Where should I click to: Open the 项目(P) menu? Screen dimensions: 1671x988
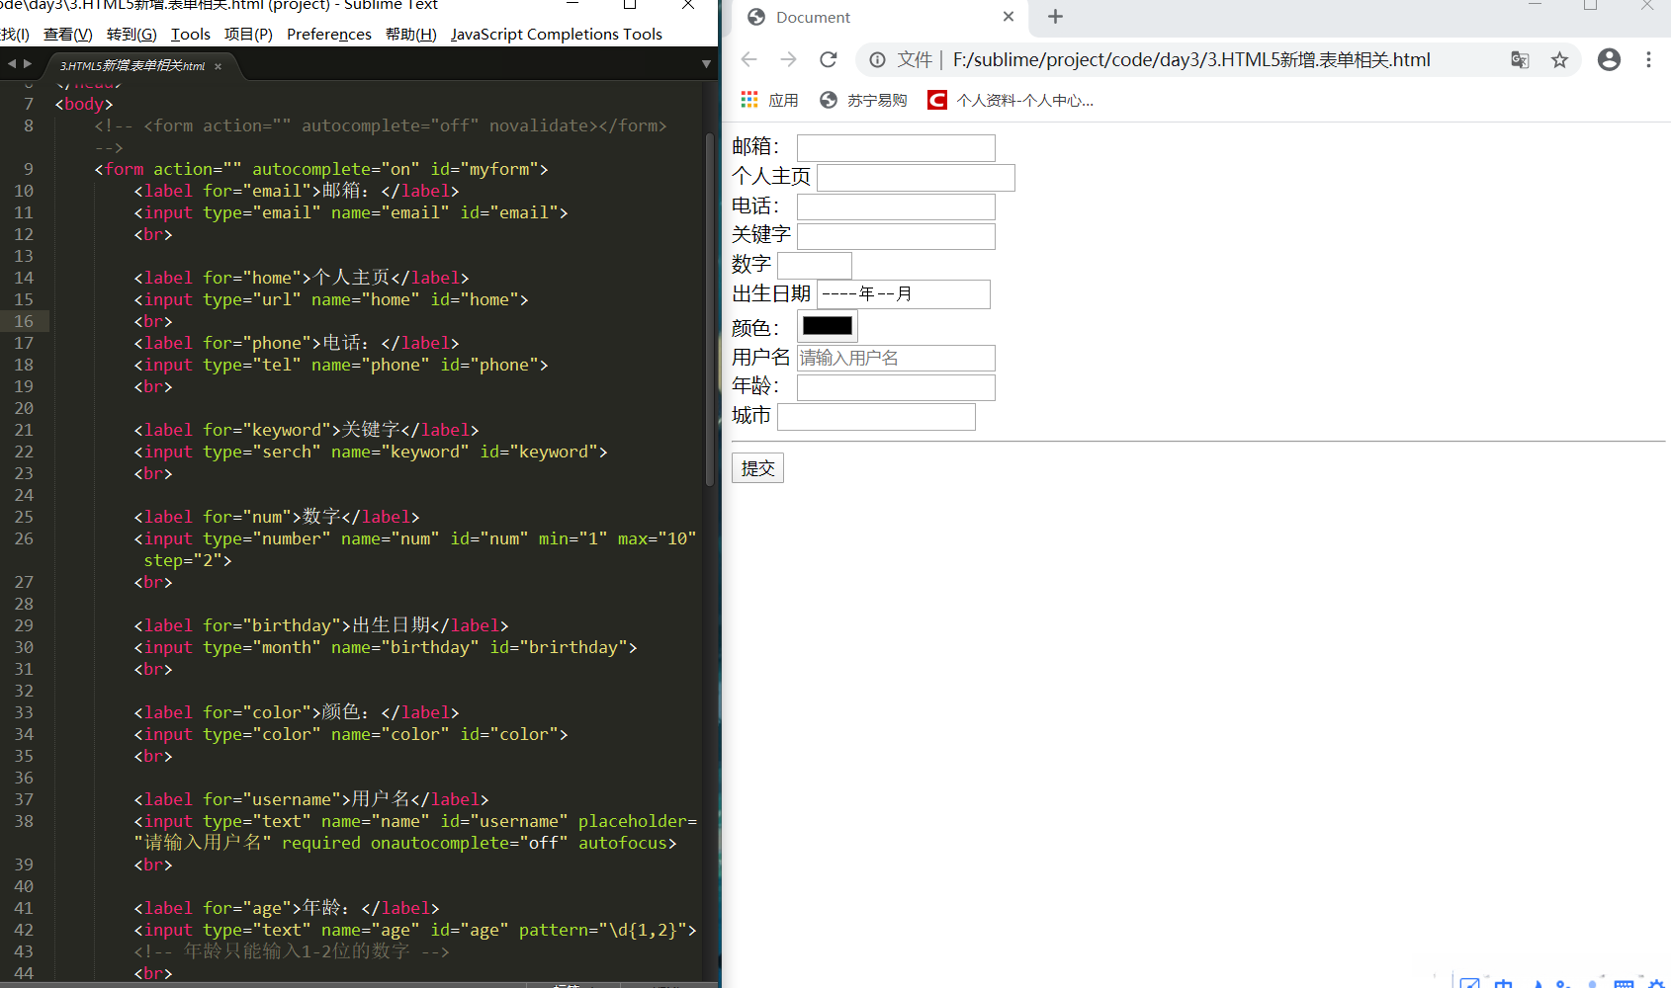248,34
